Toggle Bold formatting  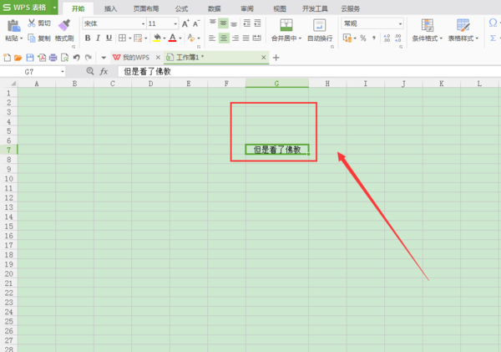coord(88,38)
